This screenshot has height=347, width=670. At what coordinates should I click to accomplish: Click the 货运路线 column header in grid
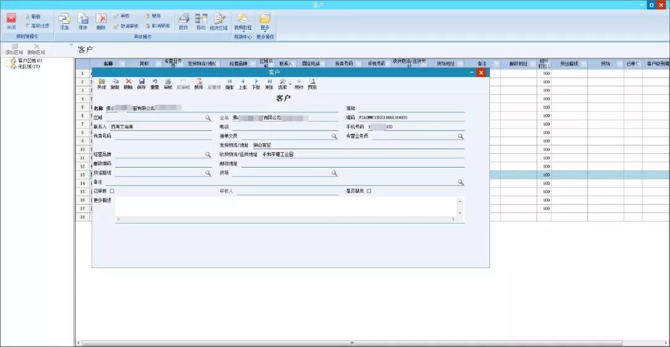(569, 63)
